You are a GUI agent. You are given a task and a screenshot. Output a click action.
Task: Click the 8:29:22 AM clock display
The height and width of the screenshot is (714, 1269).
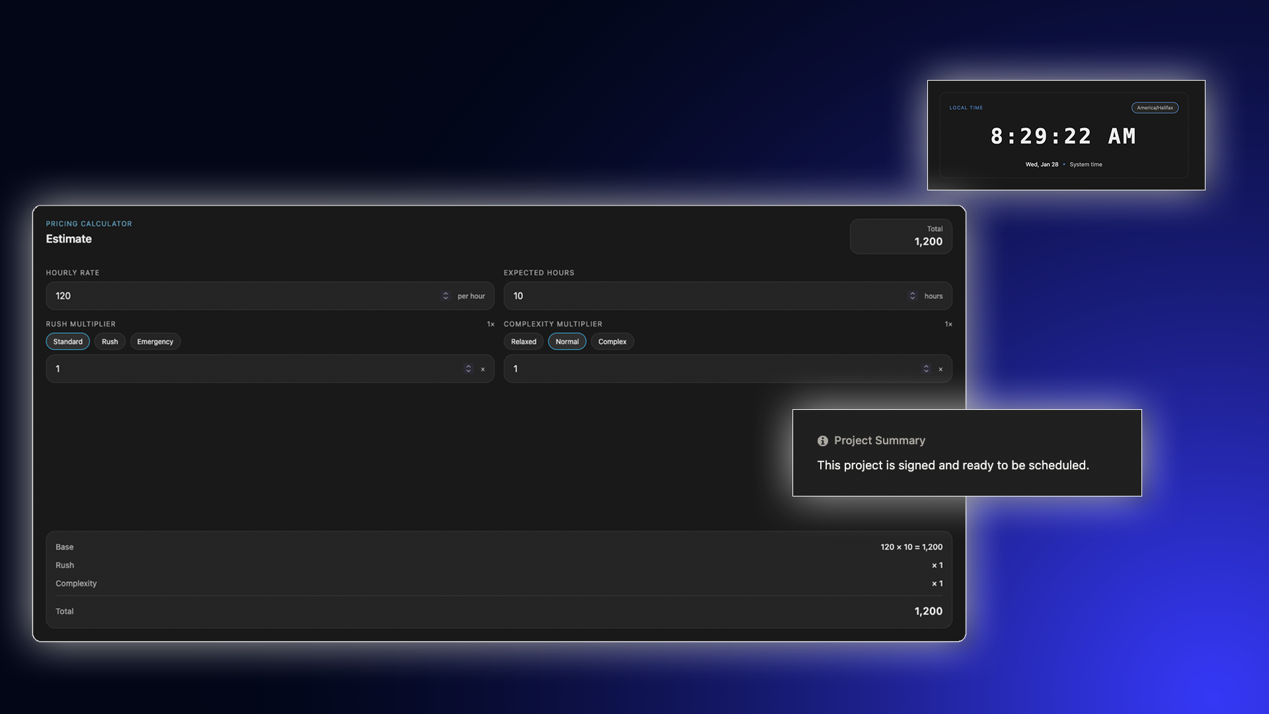[x=1062, y=136]
